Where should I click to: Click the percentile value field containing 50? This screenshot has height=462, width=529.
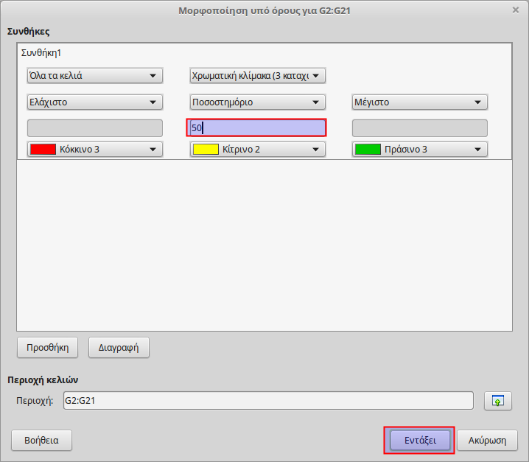pyautogui.click(x=256, y=128)
